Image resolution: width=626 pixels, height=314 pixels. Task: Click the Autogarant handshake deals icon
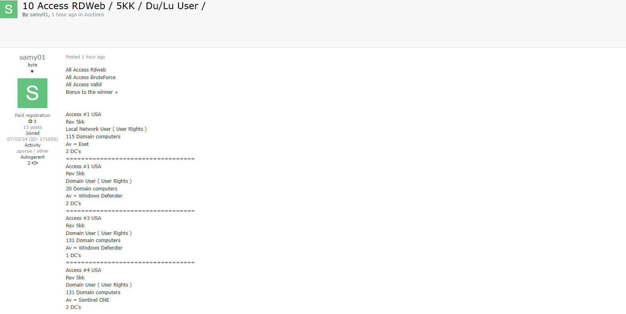click(x=35, y=163)
